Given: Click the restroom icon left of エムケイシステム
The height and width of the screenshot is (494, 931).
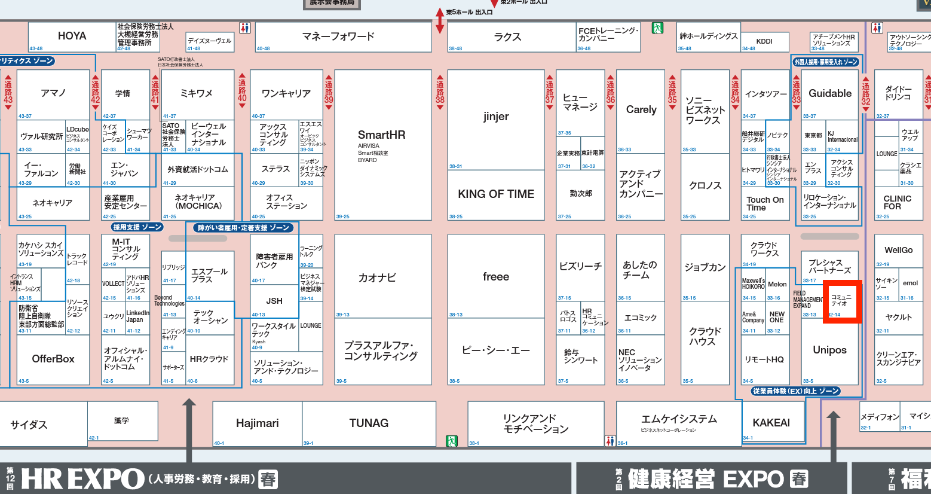Looking at the screenshot, I should click(x=610, y=441).
